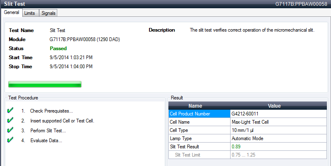Click the green Passed status text

point(58,48)
